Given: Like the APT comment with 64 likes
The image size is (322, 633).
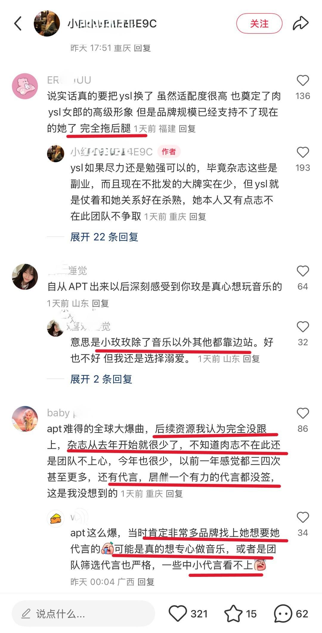Looking at the screenshot, I should [x=303, y=271].
